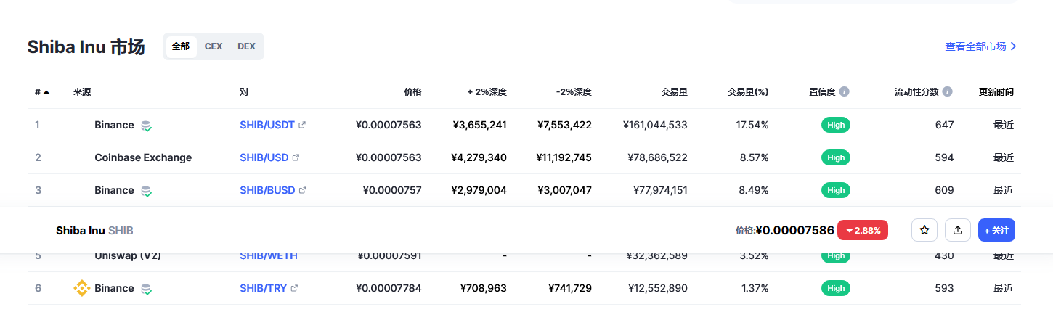Screen dimensions: 1053x312
Task: Click the external link icon next to SHIB/USD
Action: 296,157
